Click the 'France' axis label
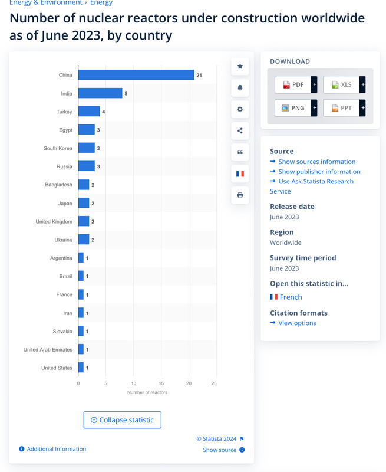386x472 pixels. (64, 294)
